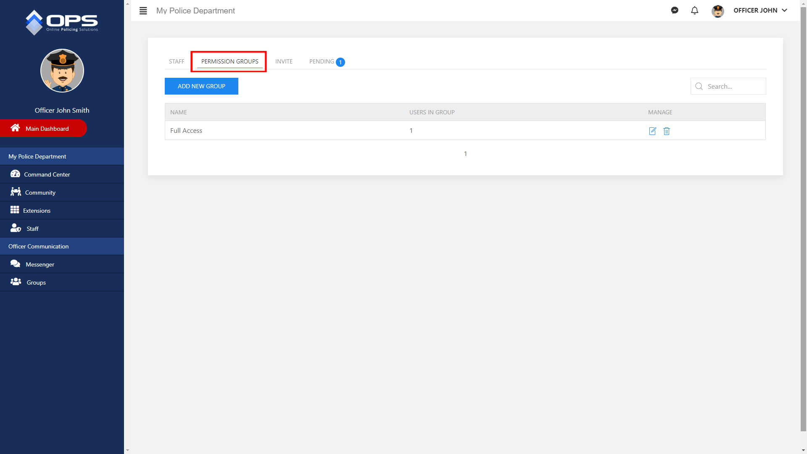Click the OPS logo in the sidebar

62,22
